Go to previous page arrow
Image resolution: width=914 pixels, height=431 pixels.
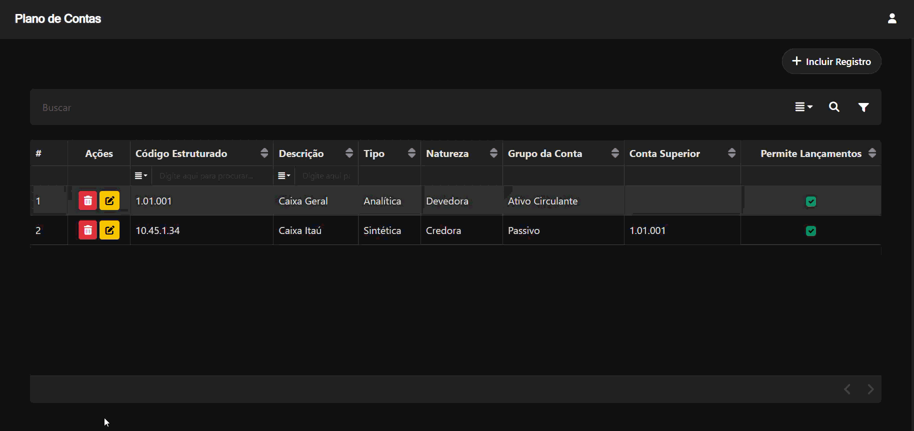847,389
